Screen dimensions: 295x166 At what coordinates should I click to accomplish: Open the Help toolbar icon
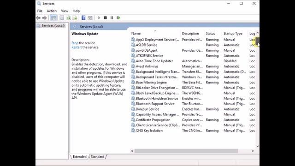pos(83,18)
